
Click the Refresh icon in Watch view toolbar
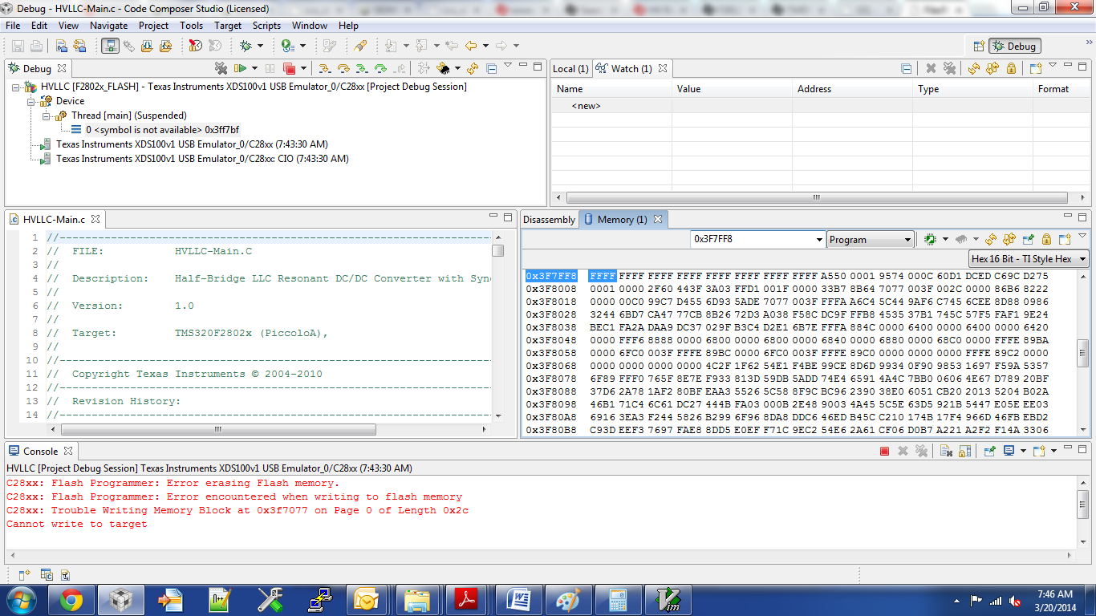coord(974,69)
